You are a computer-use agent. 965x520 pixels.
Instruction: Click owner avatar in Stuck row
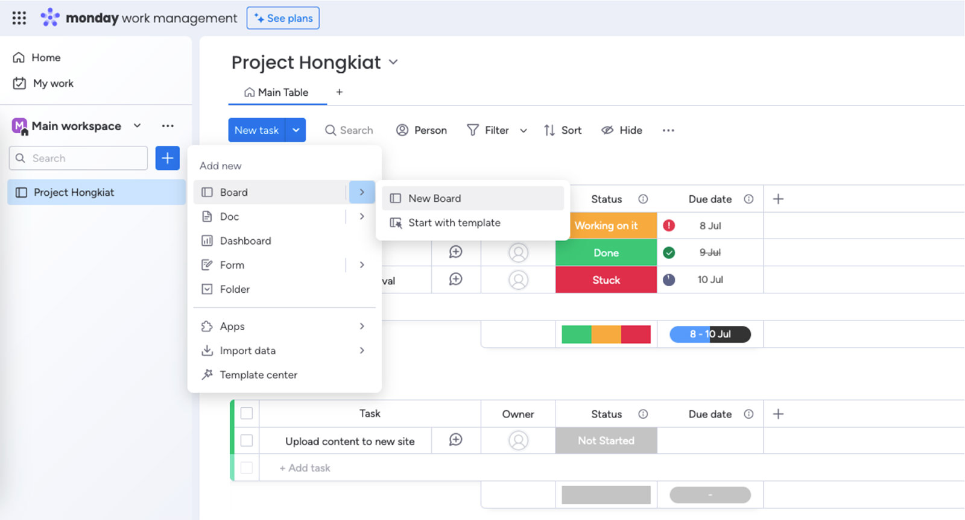click(518, 280)
